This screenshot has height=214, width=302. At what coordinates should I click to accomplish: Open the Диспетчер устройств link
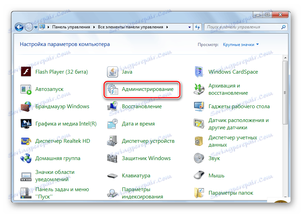(x=148, y=141)
